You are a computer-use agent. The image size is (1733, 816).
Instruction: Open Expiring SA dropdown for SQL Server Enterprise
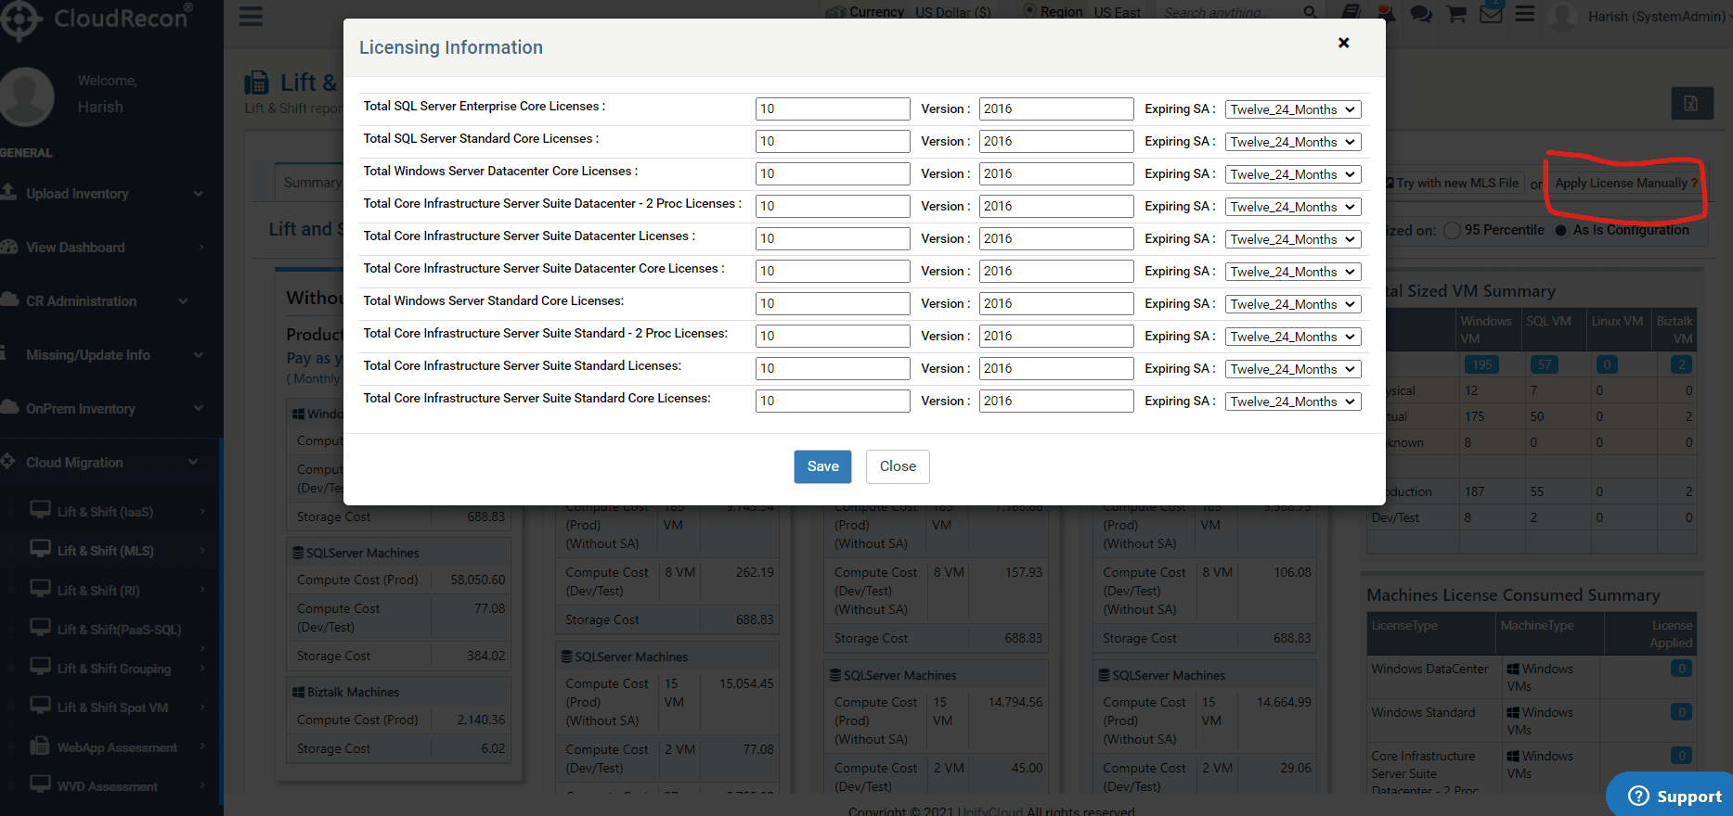(1293, 109)
